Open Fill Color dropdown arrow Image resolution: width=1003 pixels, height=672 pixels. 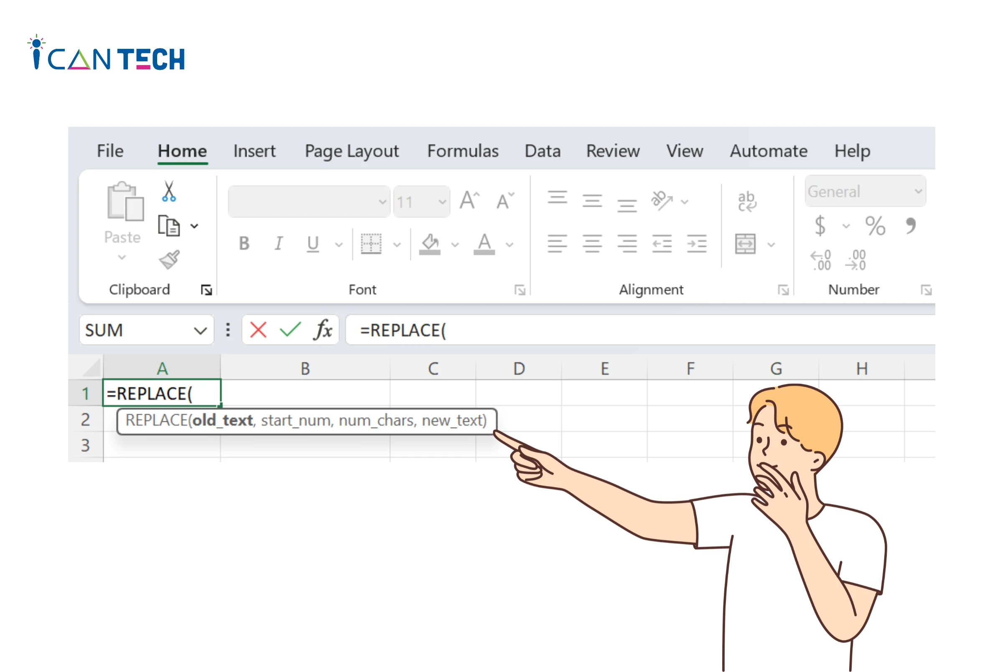[x=455, y=245]
